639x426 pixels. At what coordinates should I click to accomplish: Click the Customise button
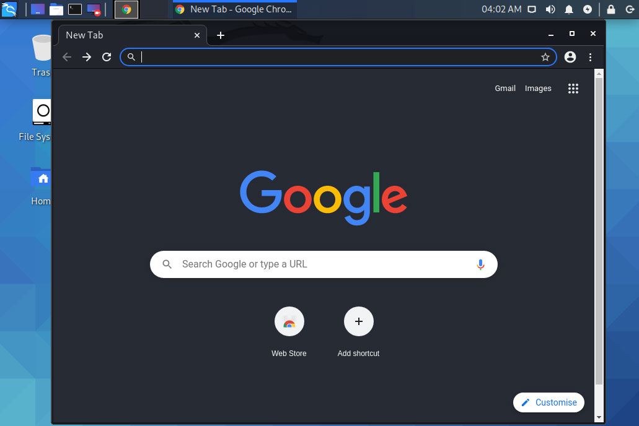pos(549,402)
